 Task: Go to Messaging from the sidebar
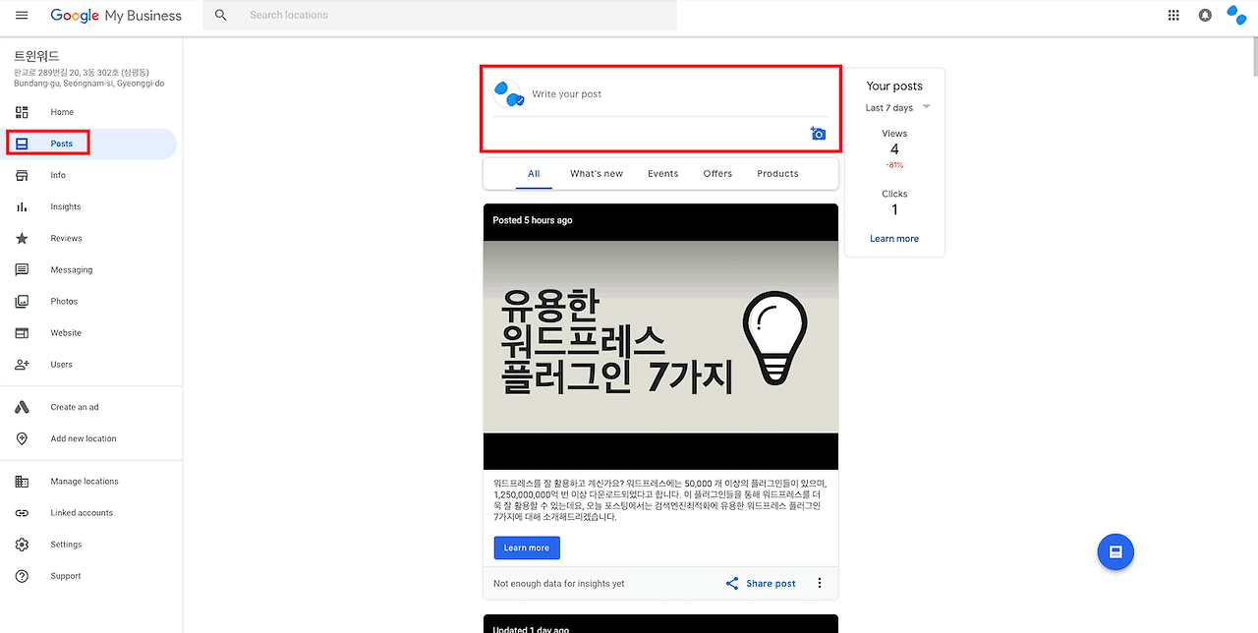(71, 269)
